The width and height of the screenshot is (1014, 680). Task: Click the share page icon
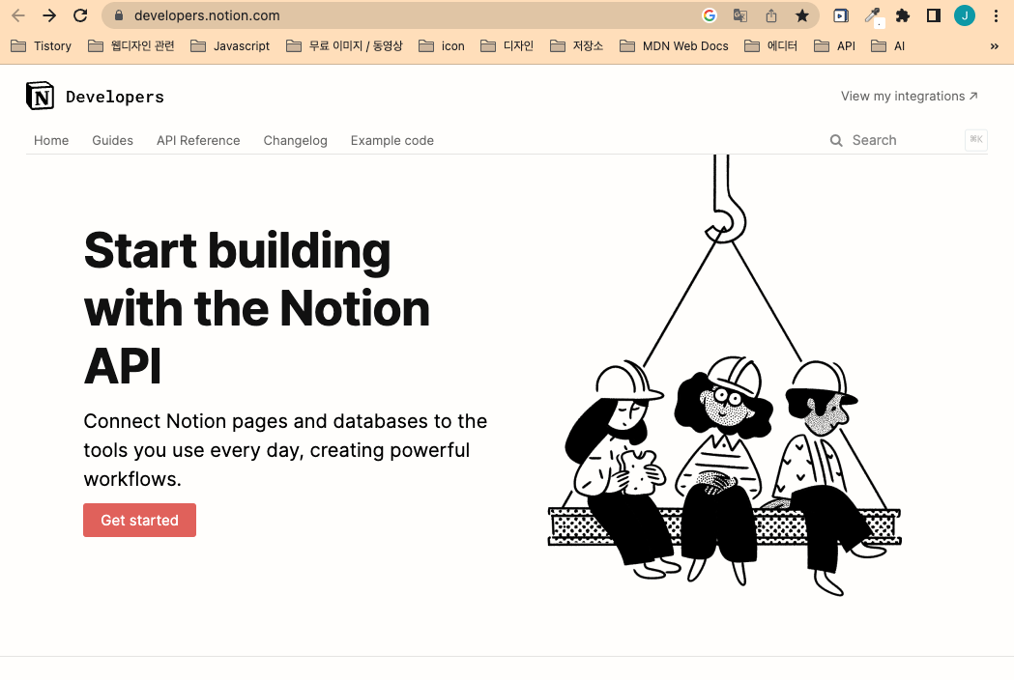[771, 15]
